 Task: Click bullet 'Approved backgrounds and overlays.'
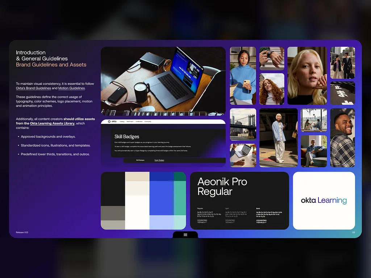[x=48, y=136]
